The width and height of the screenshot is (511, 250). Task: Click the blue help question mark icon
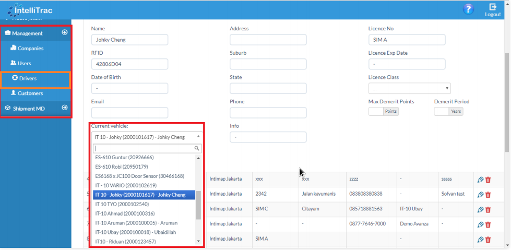coord(468,9)
